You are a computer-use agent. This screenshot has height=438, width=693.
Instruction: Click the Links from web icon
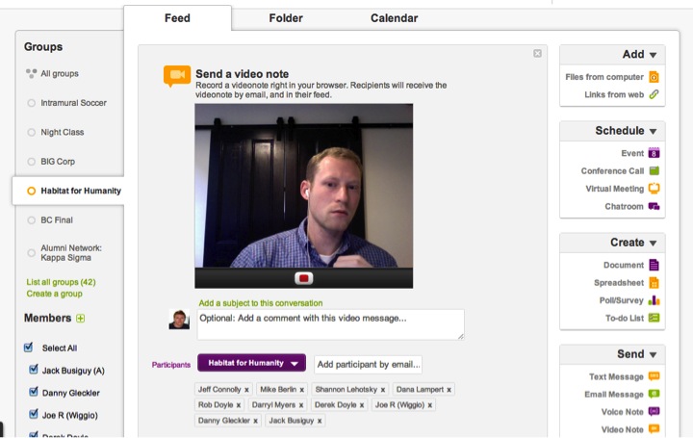[x=654, y=94]
